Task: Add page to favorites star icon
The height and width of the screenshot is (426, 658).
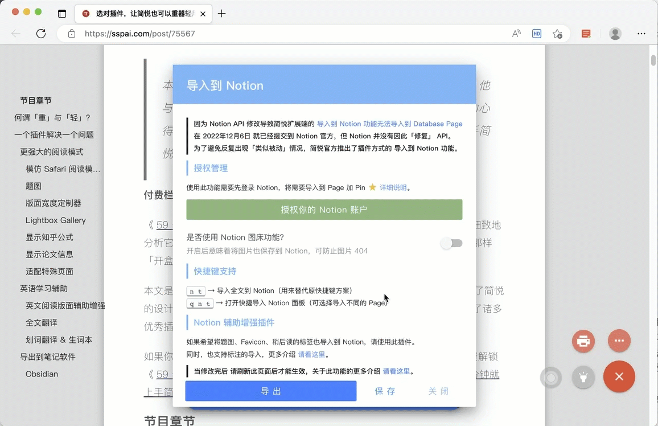Action: [x=557, y=34]
